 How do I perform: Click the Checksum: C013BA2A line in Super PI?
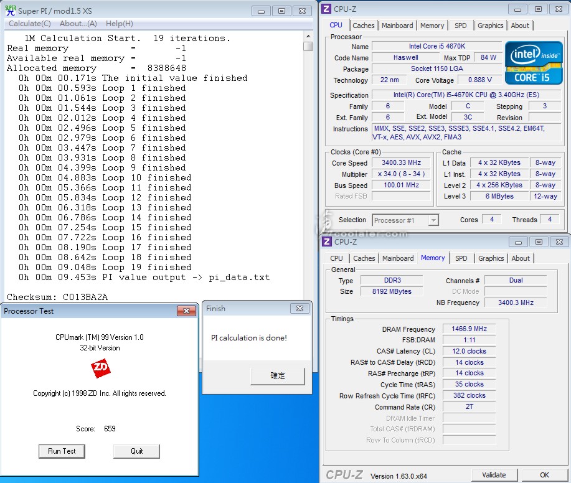click(57, 297)
